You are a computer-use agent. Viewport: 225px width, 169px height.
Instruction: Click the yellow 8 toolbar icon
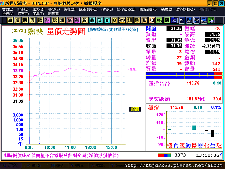coord(114,20)
